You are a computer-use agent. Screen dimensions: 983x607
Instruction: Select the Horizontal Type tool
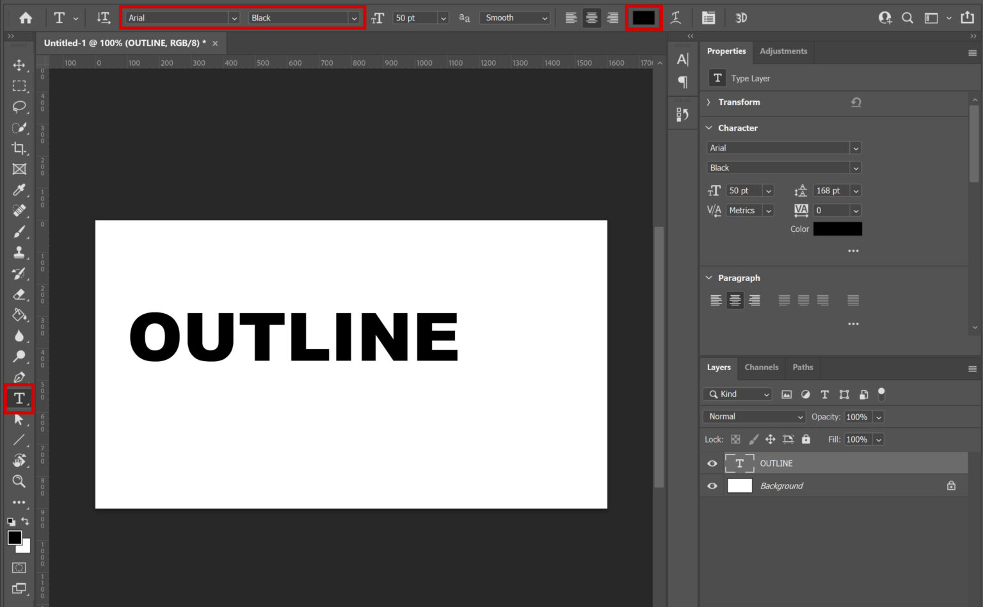click(x=19, y=398)
